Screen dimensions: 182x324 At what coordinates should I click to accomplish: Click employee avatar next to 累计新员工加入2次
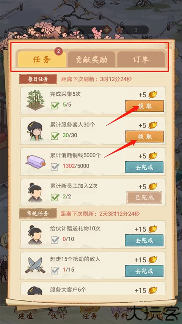coord(35,192)
